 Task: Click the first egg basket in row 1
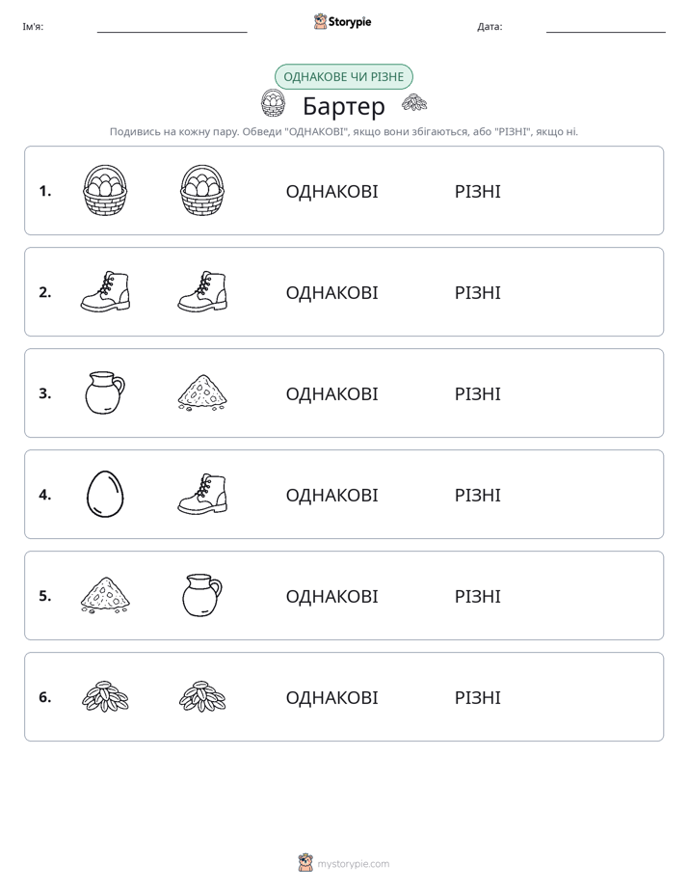tap(105, 190)
